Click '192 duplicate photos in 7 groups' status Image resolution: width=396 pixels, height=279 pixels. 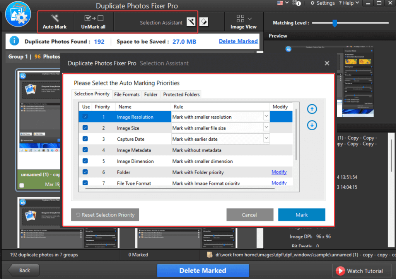coord(44,255)
